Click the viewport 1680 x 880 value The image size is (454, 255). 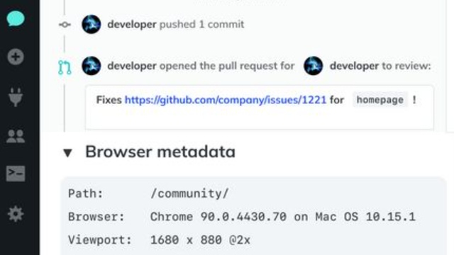click(x=200, y=240)
